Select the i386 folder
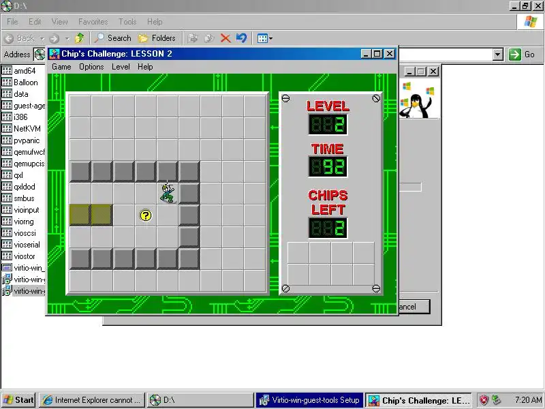This screenshot has height=409, width=545. click(x=15, y=117)
